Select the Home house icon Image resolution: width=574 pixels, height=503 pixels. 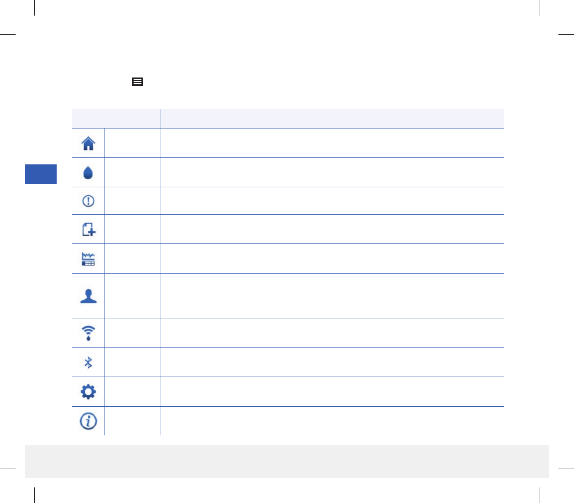click(x=88, y=143)
